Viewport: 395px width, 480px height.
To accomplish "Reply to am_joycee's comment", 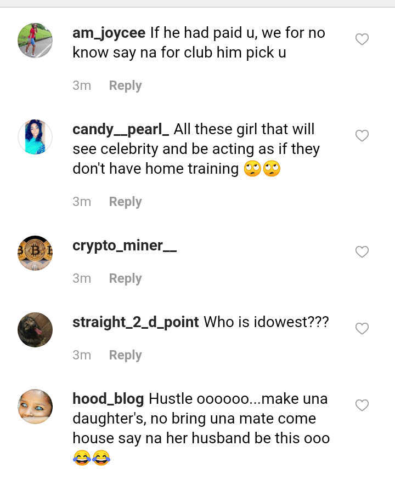I will coord(125,85).
